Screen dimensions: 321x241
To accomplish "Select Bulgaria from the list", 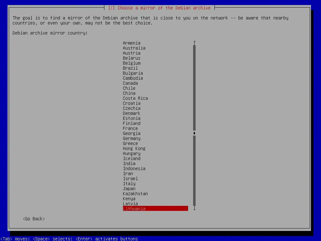I will click(133, 73).
